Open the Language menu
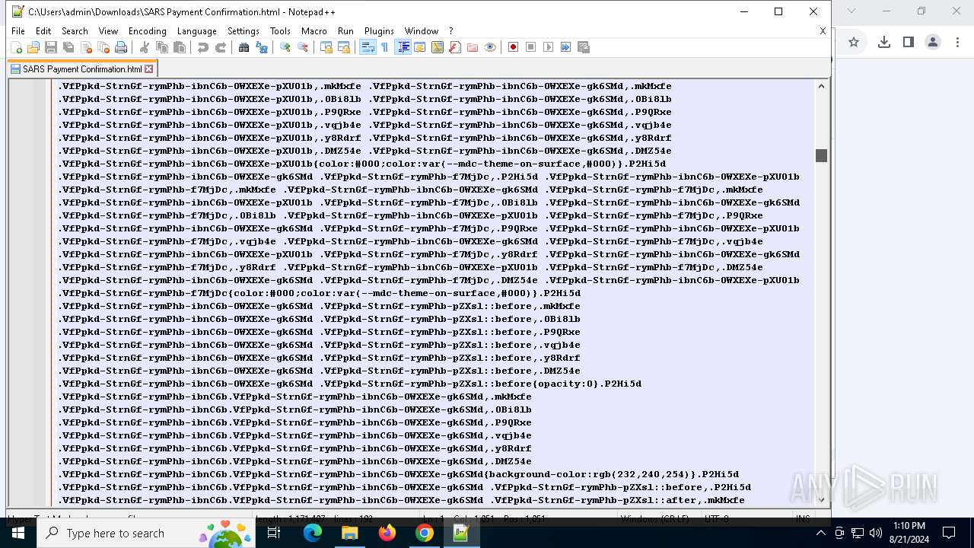The image size is (974, 548). pos(197,31)
